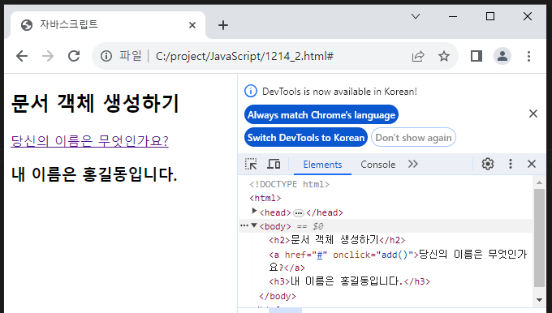Open Chrome side panel
The width and height of the screenshot is (552, 313).
click(477, 56)
